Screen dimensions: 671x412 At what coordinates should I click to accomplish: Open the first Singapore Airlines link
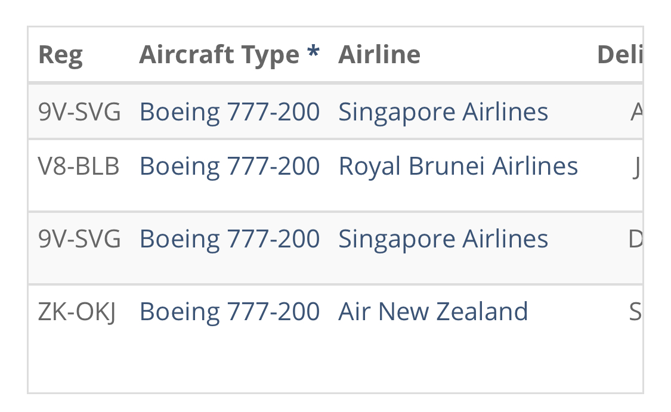point(443,112)
